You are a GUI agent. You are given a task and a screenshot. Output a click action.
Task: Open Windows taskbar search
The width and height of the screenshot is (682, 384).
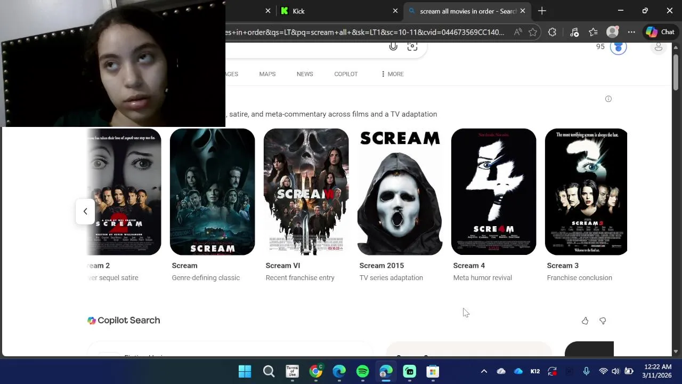click(x=269, y=371)
